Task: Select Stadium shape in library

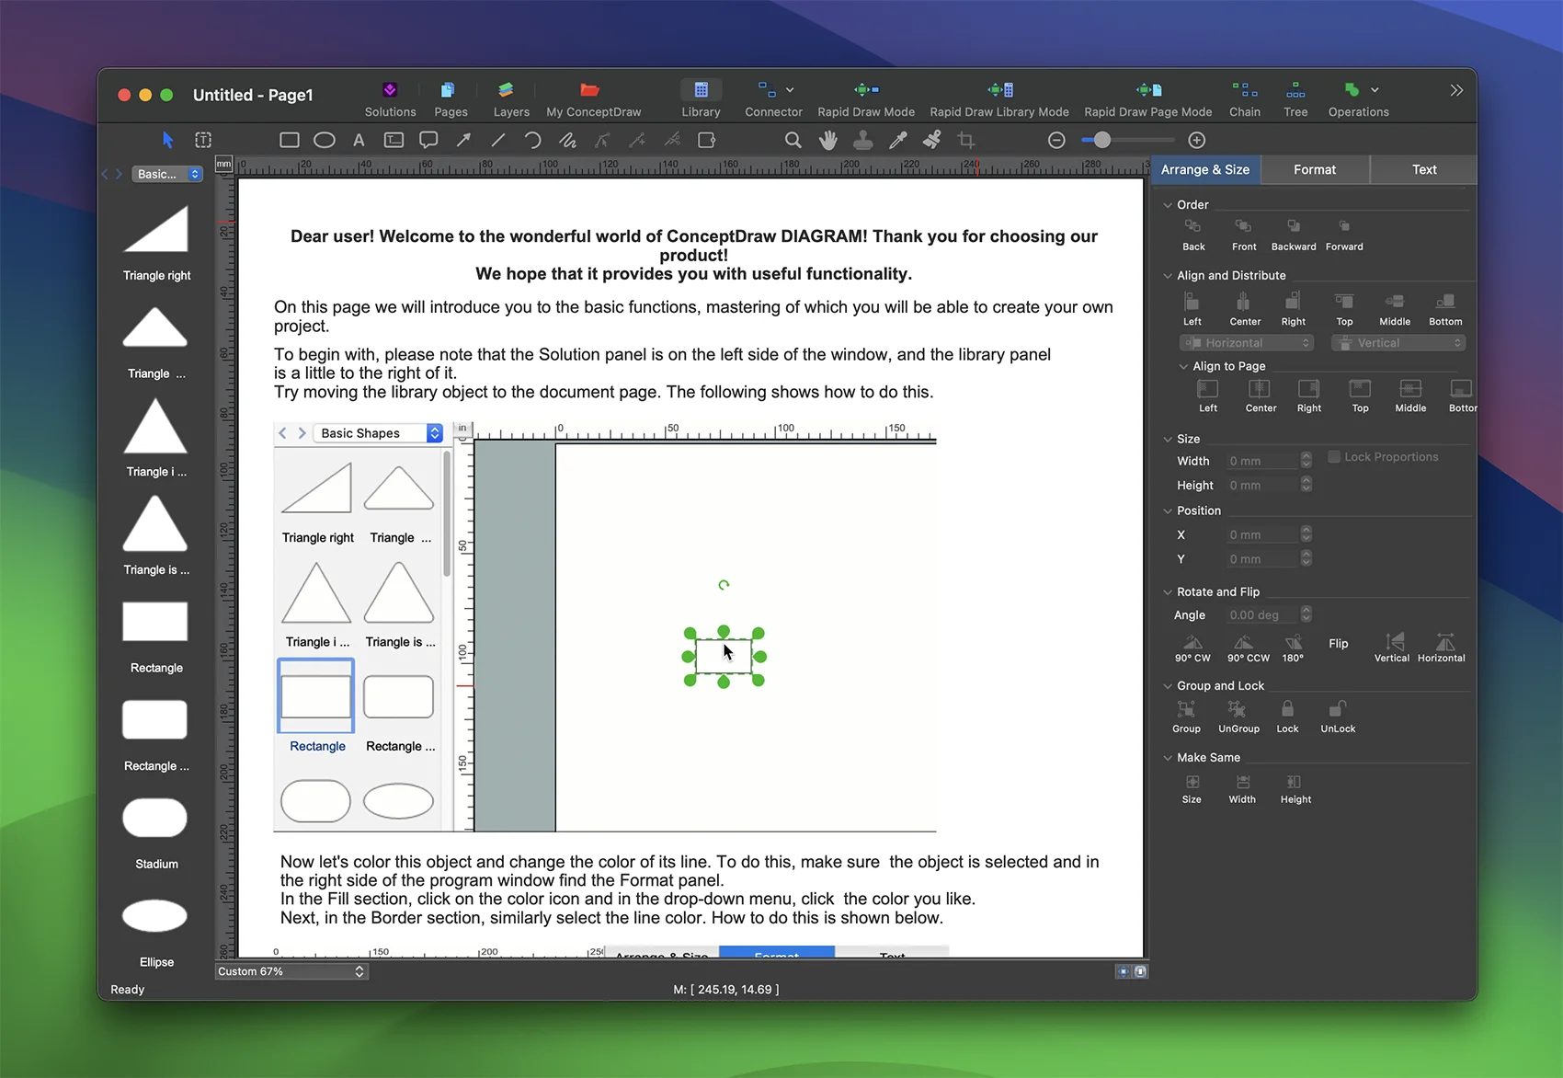Action: [156, 832]
